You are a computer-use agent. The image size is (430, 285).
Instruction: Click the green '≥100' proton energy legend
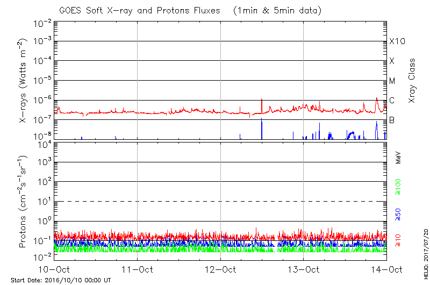pyautogui.click(x=398, y=187)
